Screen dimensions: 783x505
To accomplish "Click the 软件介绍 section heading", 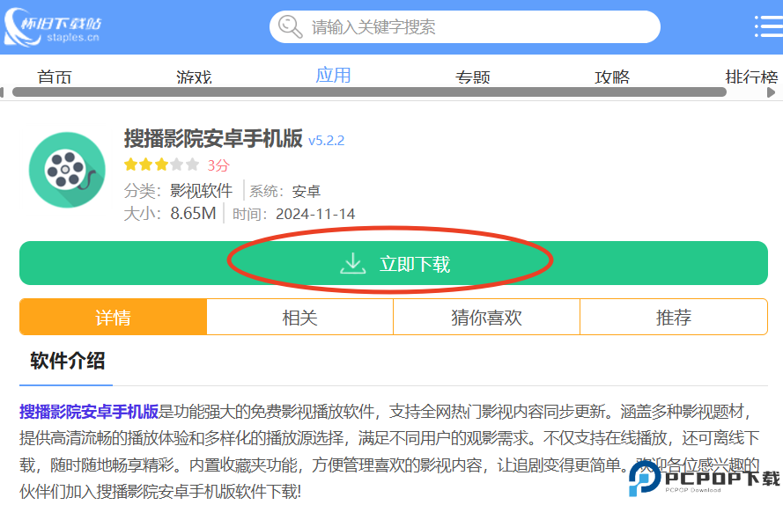I will pos(68,361).
